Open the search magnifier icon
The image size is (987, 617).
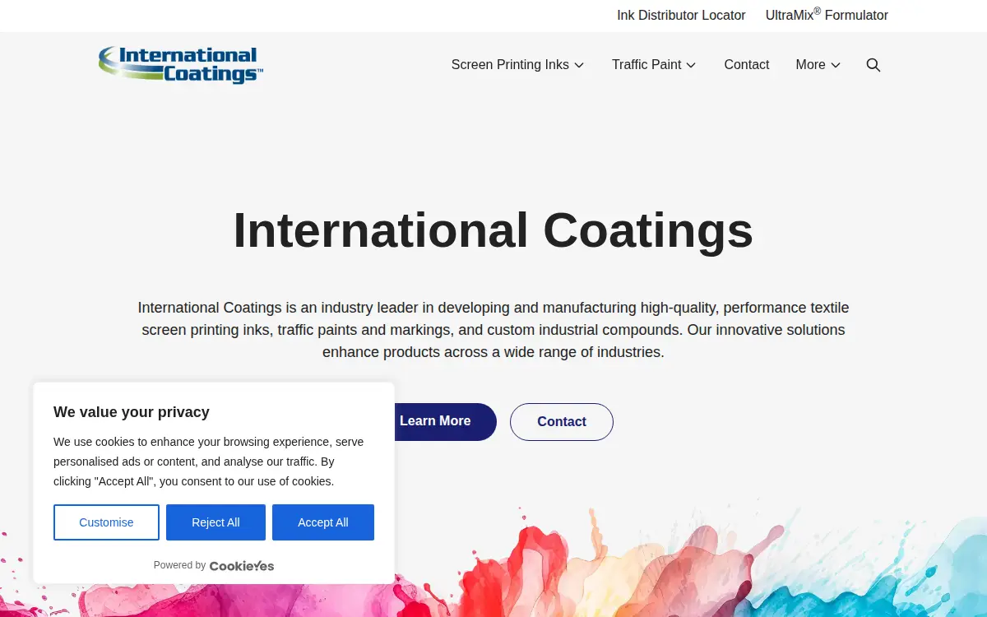(x=873, y=65)
